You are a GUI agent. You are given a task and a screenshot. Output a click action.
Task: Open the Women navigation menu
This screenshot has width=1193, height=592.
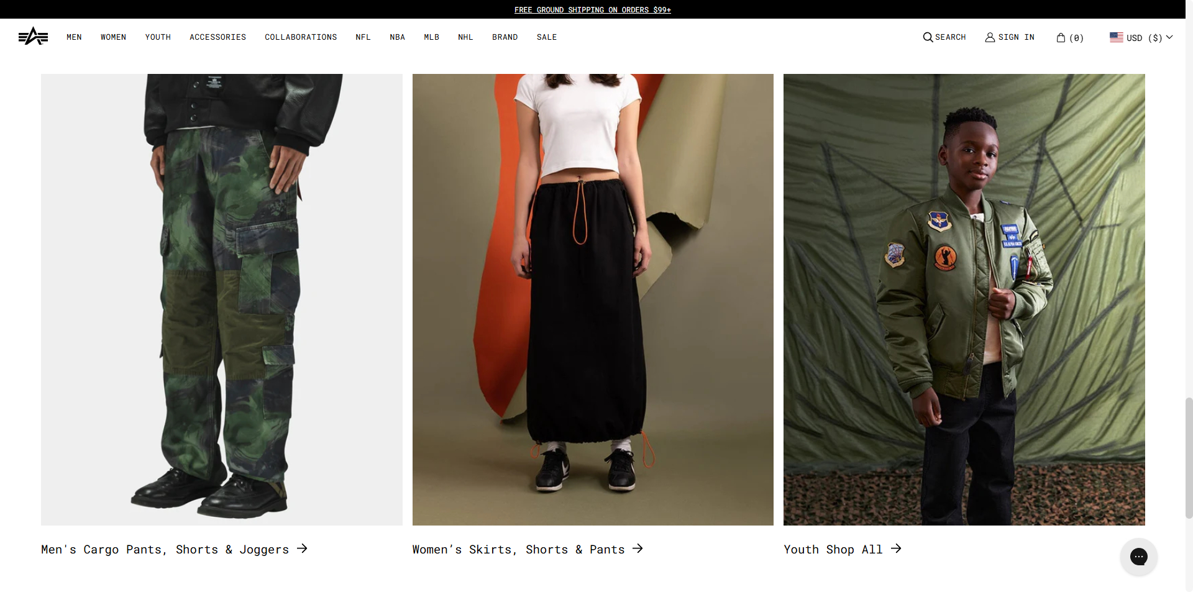pyautogui.click(x=113, y=37)
